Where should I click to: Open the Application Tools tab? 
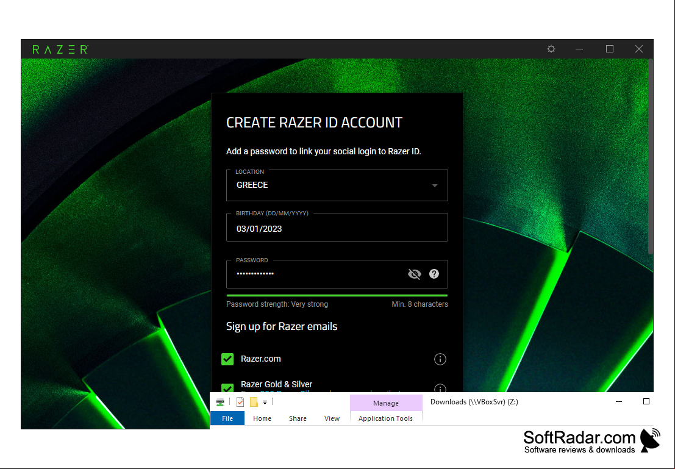pyautogui.click(x=386, y=418)
